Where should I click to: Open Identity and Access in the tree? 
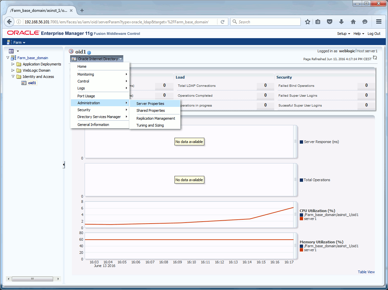pyautogui.click(x=38, y=77)
